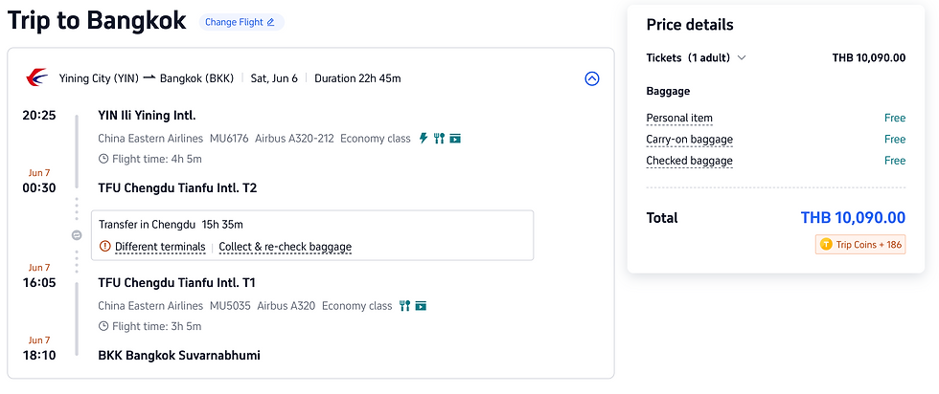Click the meal icon for flight MU6176
The image size is (939, 394).
[x=439, y=139]
